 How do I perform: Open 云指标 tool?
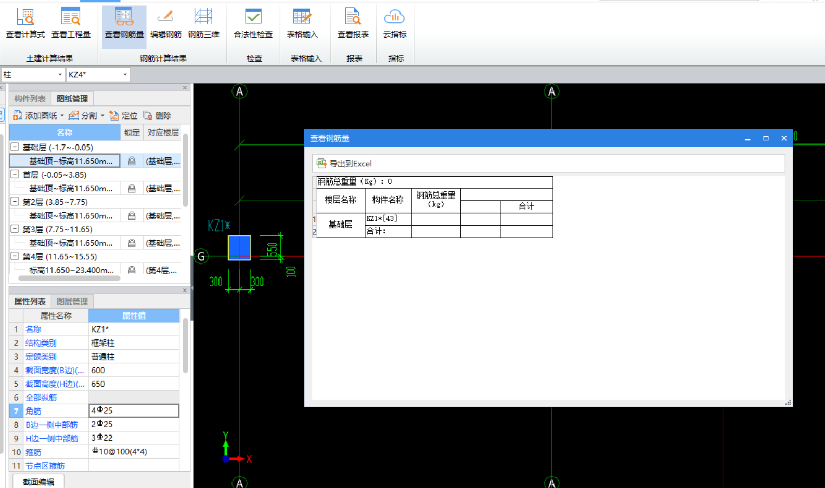[x=395, y=23]
